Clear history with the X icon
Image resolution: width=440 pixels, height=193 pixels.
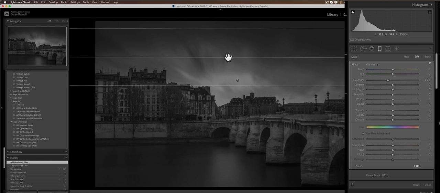pyautogui.click(x=66, y=158)
